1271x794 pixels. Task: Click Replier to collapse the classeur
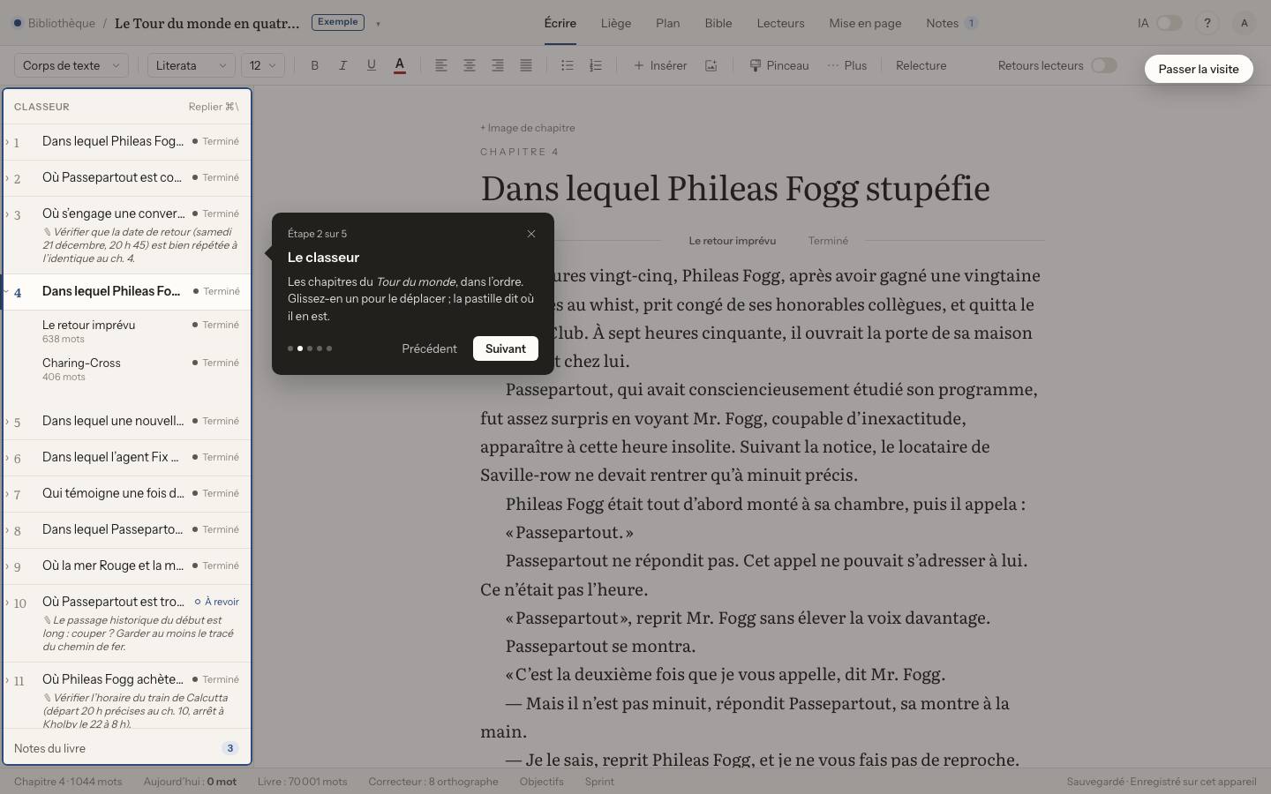tap(214, 107)
